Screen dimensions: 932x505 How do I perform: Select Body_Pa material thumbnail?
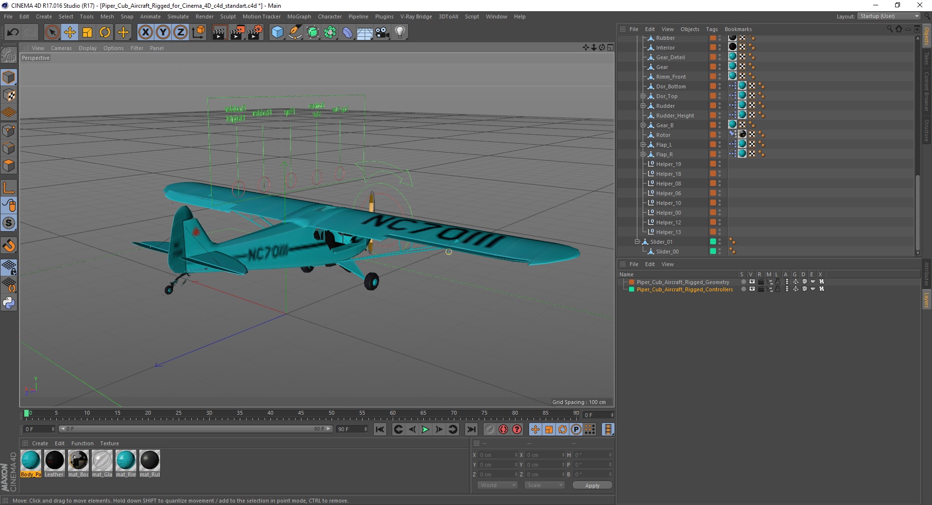(x=31, y=460)
